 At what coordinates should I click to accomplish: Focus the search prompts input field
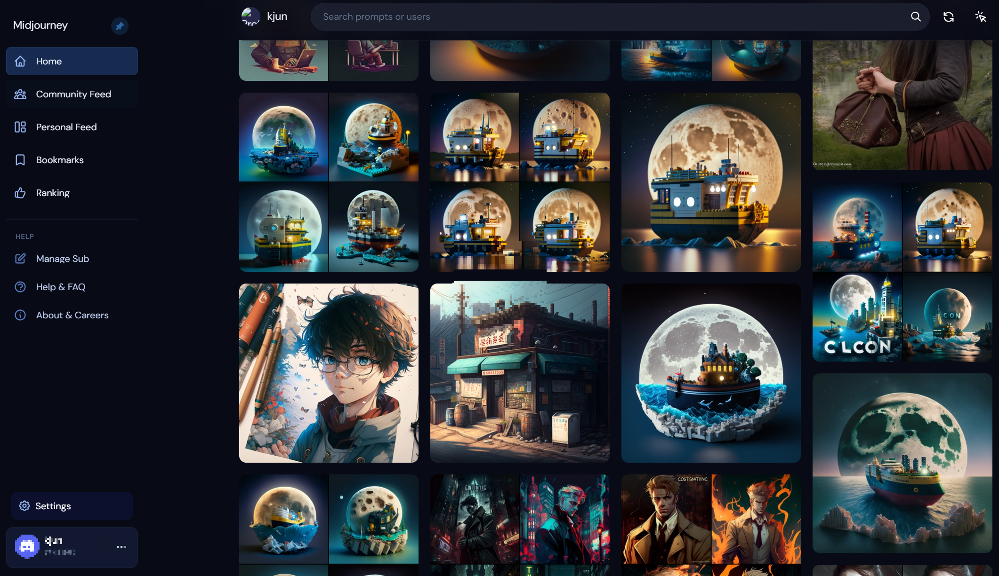coord(612,17)
